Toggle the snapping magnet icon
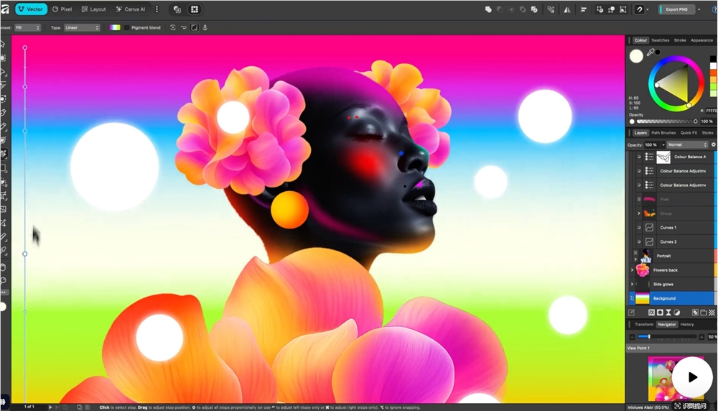 click(638, 9)
